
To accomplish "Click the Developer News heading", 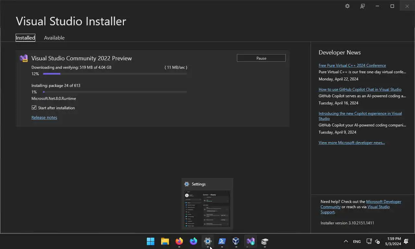I will 339,53.
